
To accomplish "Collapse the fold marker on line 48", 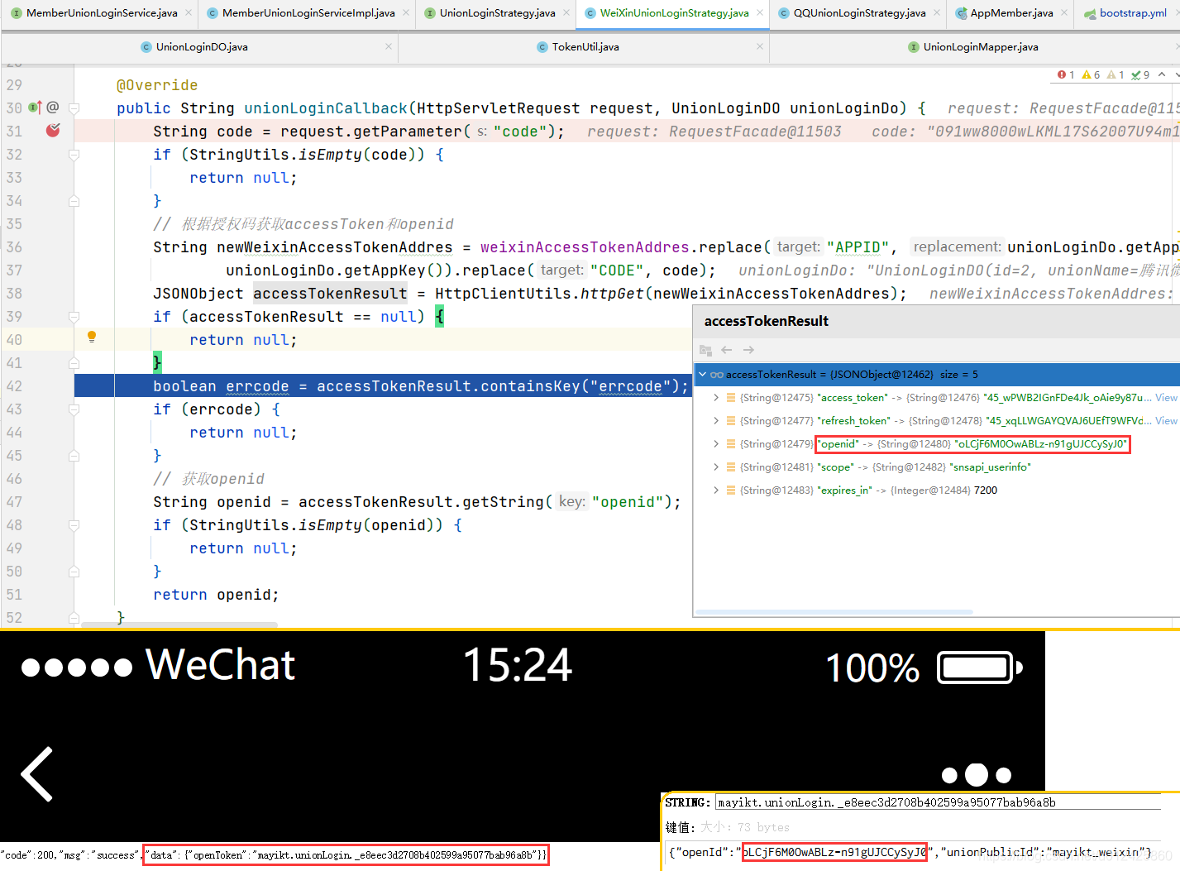I will 74,525.
